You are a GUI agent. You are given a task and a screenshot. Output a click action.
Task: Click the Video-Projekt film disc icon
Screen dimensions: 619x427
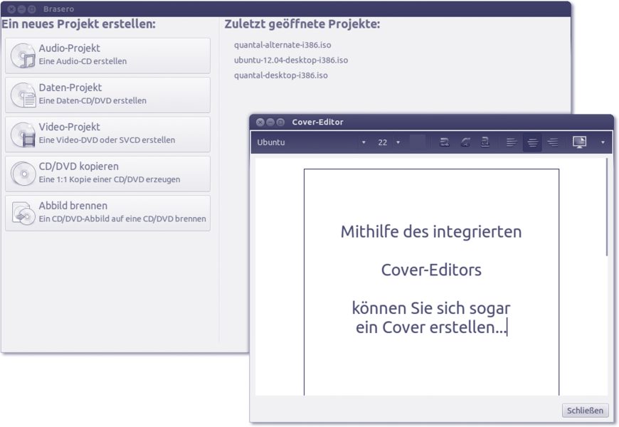[x=23, y=135]
